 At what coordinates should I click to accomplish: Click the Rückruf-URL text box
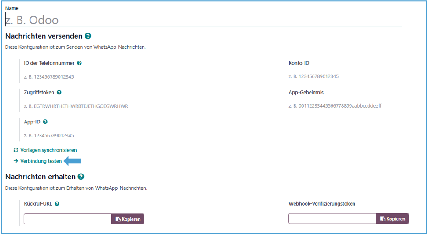[67, 219]
